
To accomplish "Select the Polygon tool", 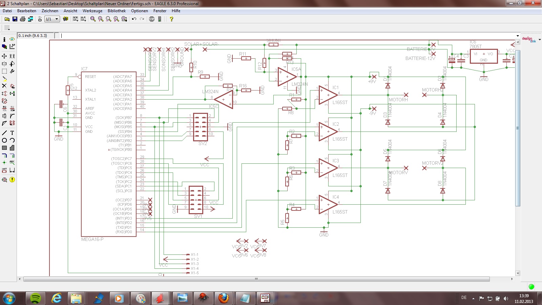I will [12, 148].
